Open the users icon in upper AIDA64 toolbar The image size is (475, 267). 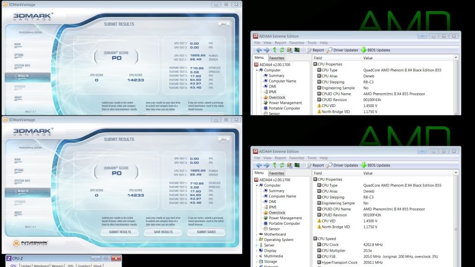click(289, 50)
